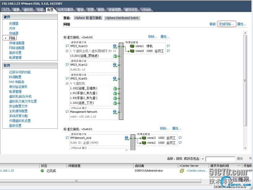The height and width of the screenshot is (190, 253).
Task: Click the task list horizontal scrollbar
Action: [x=100, y=181]
